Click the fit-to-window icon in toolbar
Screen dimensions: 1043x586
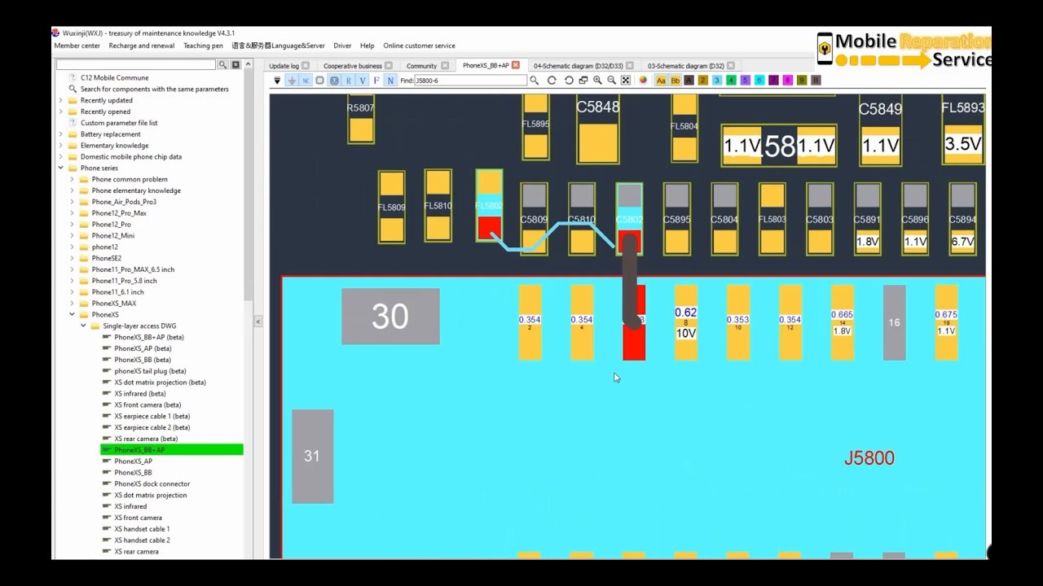(x=626, y=81)
